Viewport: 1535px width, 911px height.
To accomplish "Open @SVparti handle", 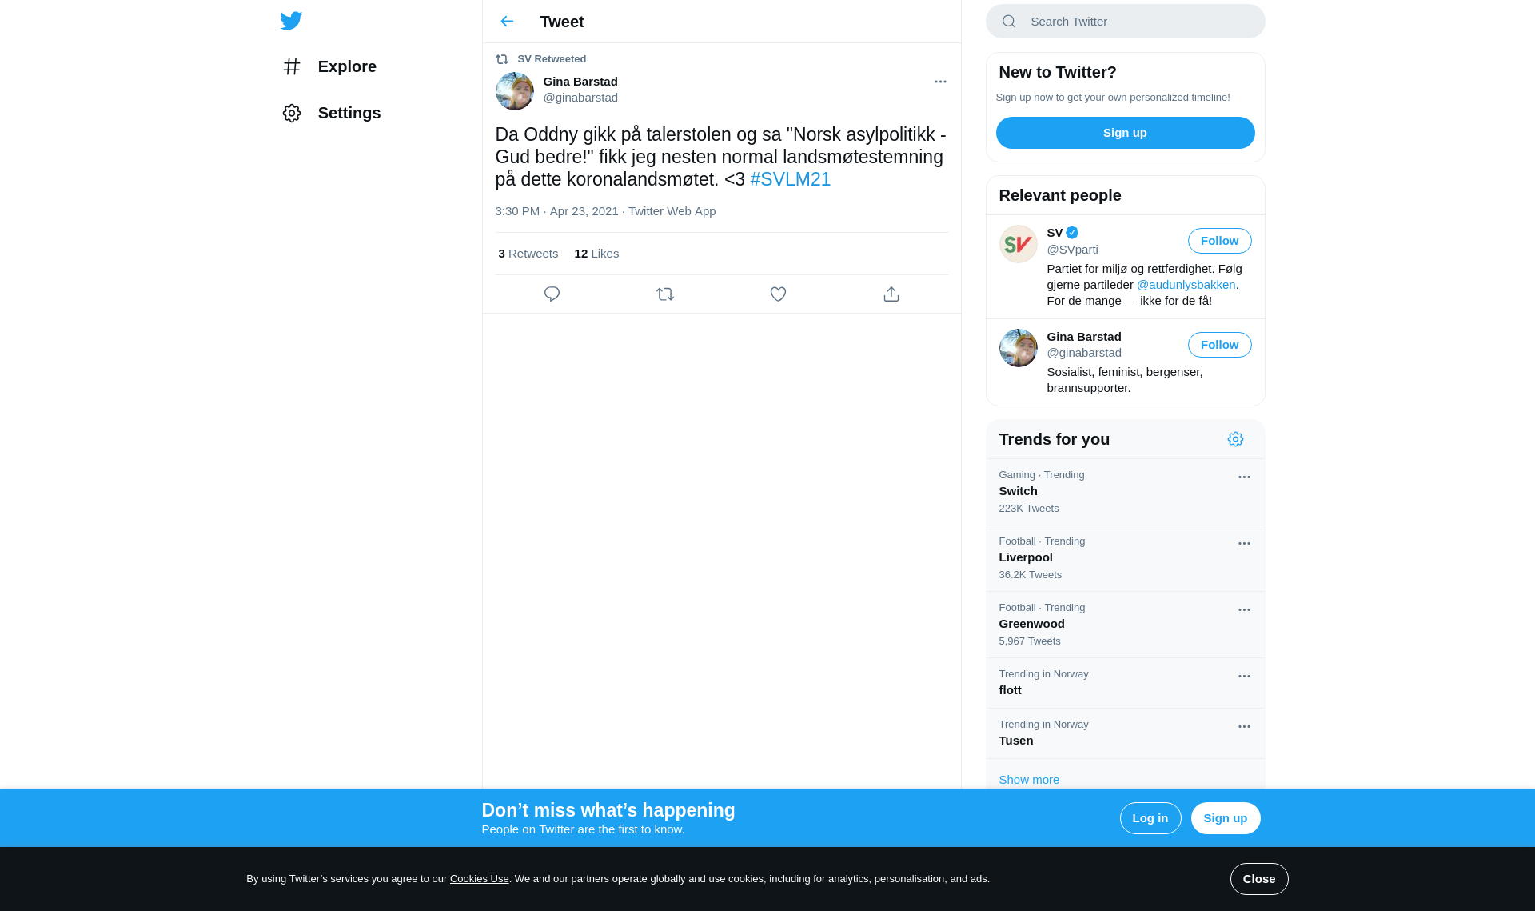I will pos(1072,250).
